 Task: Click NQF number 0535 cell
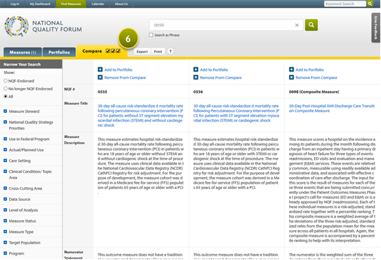pyautogui.click(x=102, y=92)
